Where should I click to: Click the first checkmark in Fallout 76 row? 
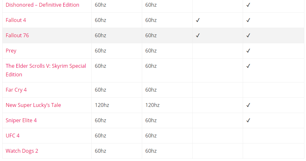198,35
